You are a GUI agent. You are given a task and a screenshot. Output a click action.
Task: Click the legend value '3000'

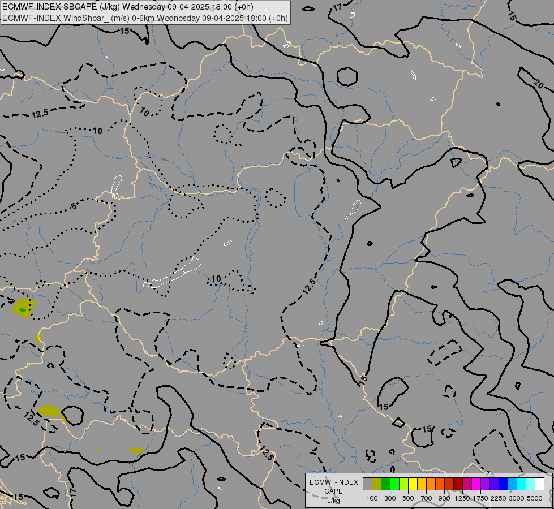point(517,498)
